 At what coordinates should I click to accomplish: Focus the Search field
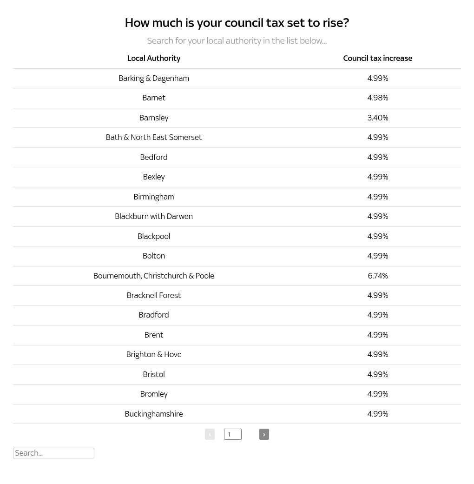point(53,453)
